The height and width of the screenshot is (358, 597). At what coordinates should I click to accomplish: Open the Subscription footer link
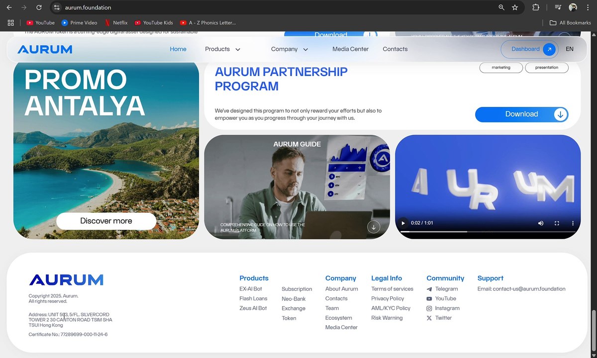pyautogui.click(x=297, y=289)
